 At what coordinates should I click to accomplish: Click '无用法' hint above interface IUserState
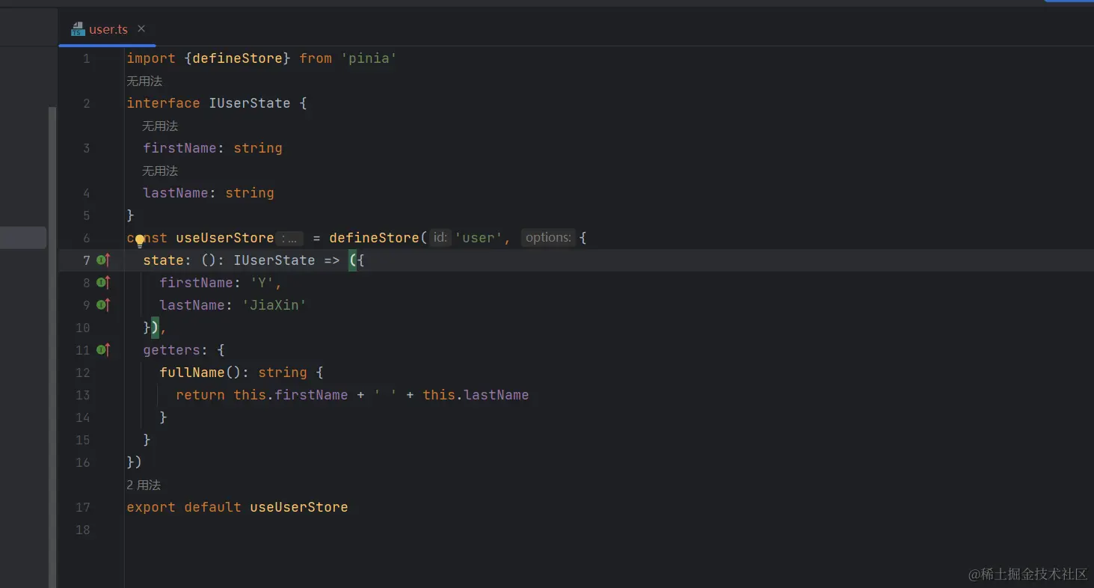pos(144,81)
